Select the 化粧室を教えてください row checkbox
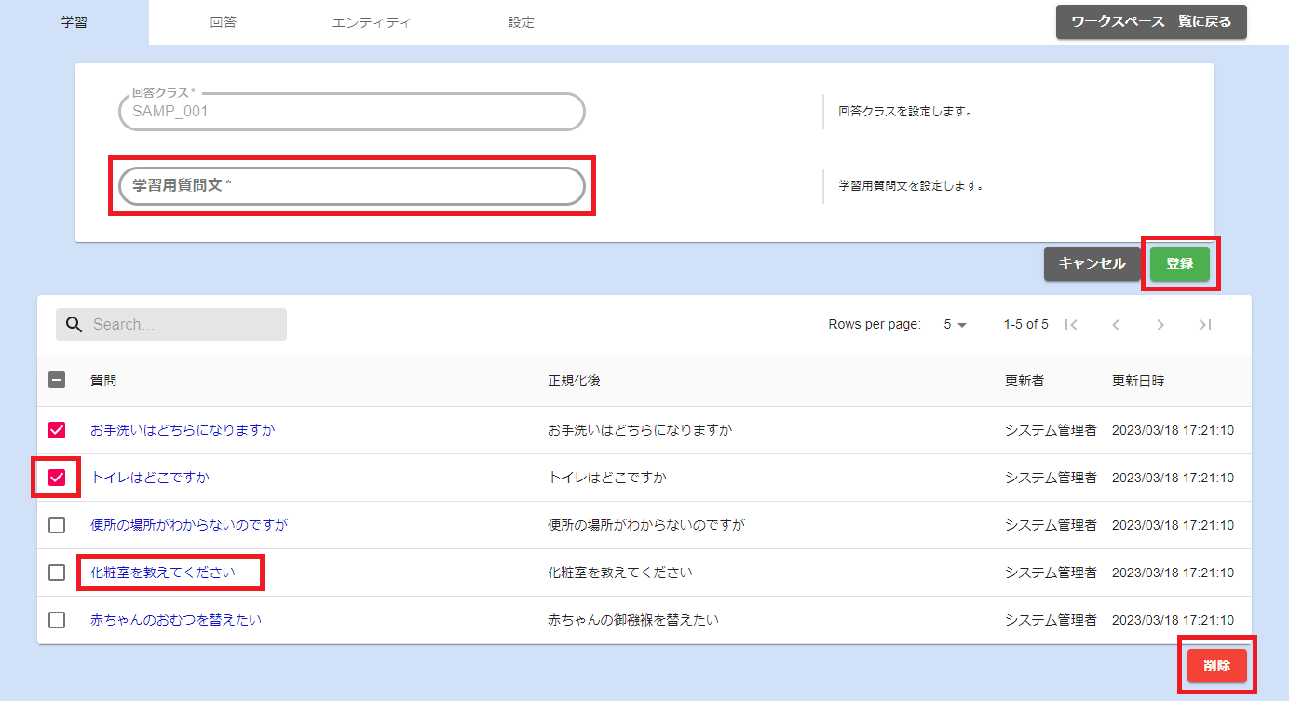The image size is (1289, 701). click(57, 573)
